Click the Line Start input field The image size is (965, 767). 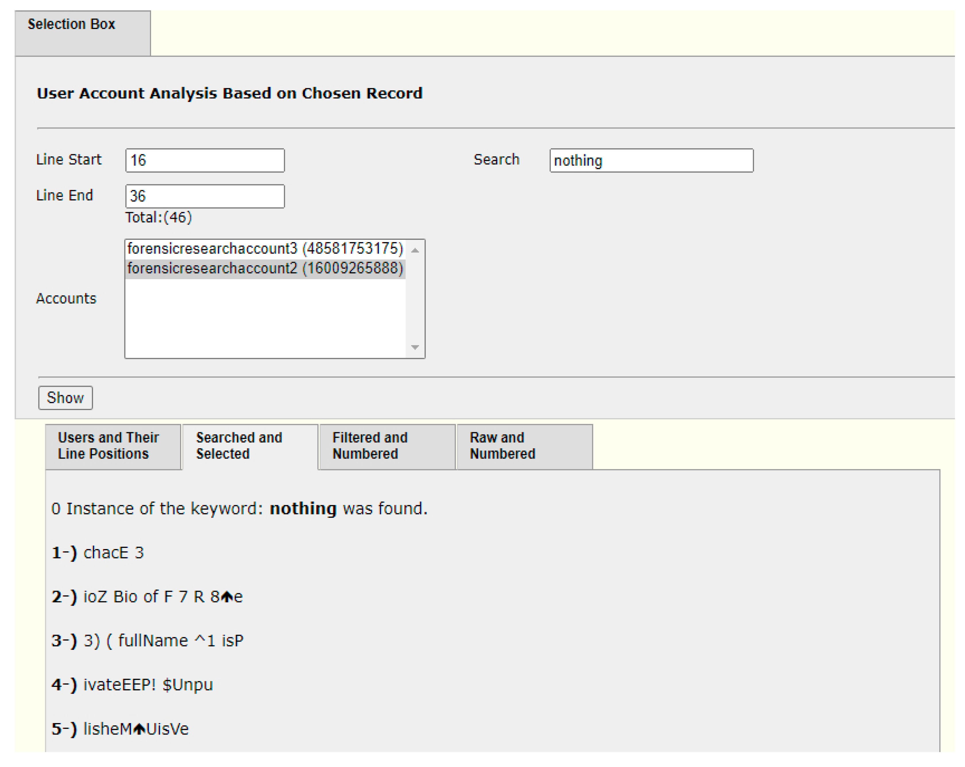click(204, 160)
